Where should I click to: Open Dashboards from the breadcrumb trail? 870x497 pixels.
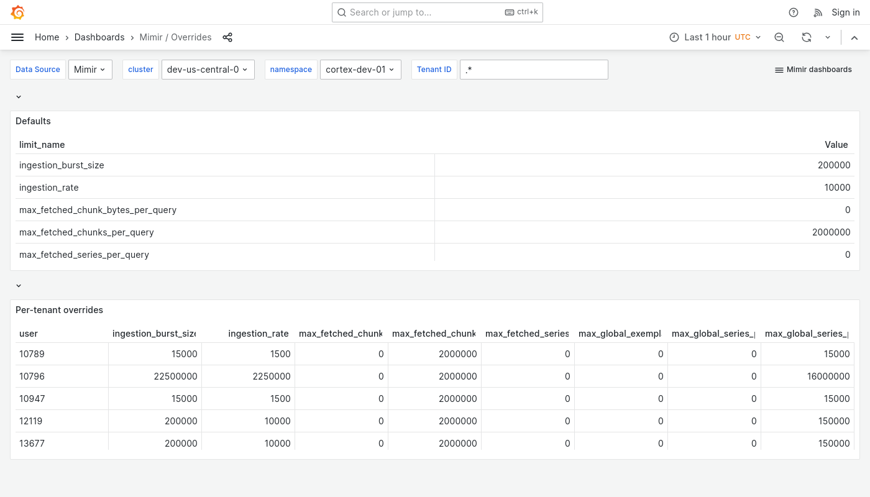[99, 37]
